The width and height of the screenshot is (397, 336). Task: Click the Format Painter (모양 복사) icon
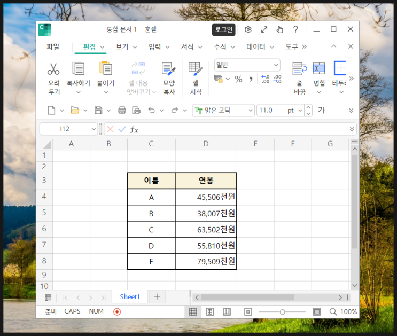point(169,69)
